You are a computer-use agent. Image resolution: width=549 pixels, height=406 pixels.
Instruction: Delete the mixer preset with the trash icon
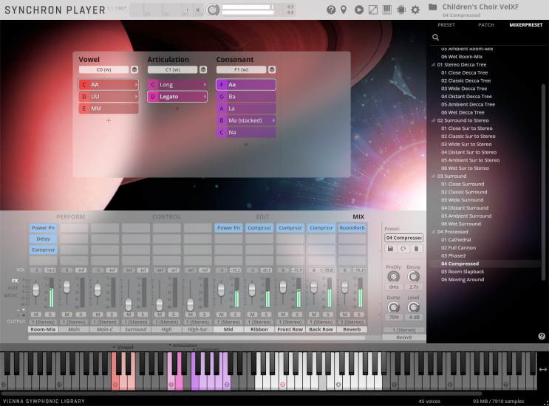point(417,249)
